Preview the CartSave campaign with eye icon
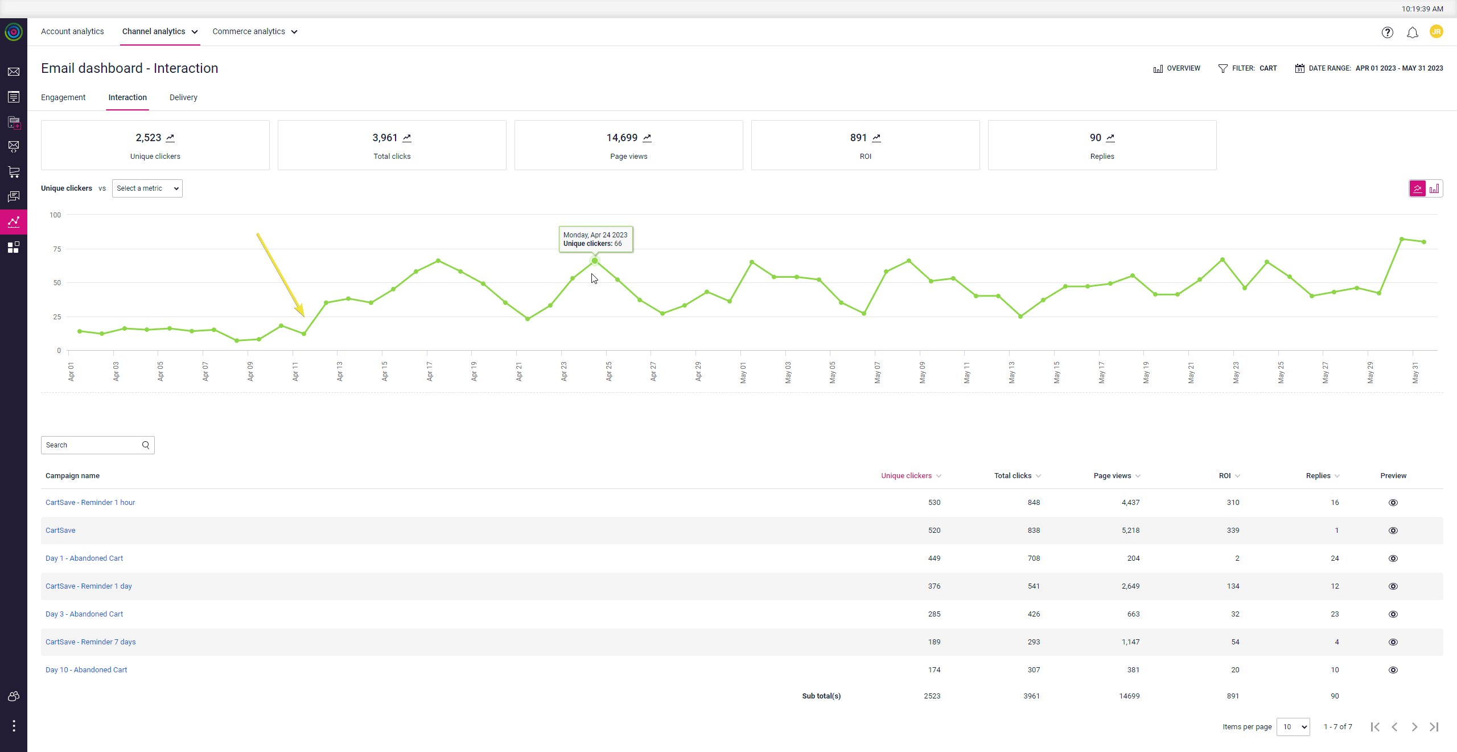 1393,531
